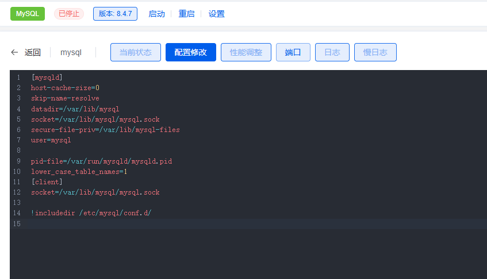Select the 配置修改 tab
This screenshot has width=487, height=279.
pyautogui.click(x=191, y=52)
